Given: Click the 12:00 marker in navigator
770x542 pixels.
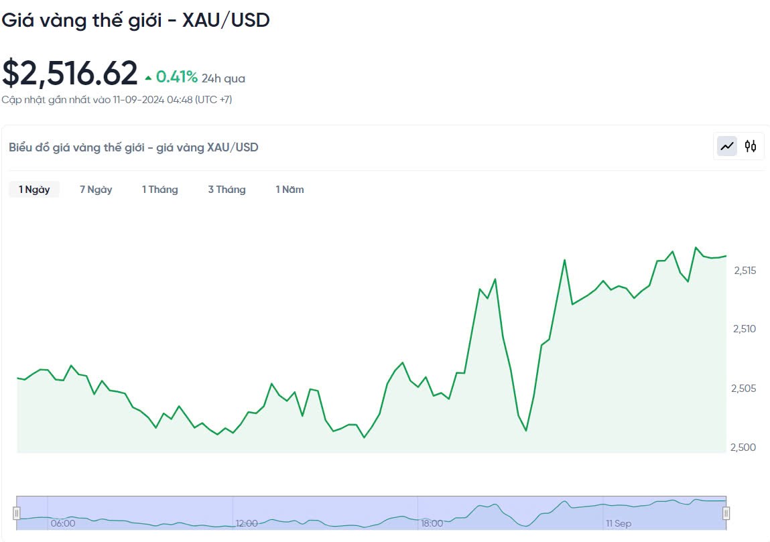Looking at the screenshot, I should pyautogui.click(x=247, y=523).
